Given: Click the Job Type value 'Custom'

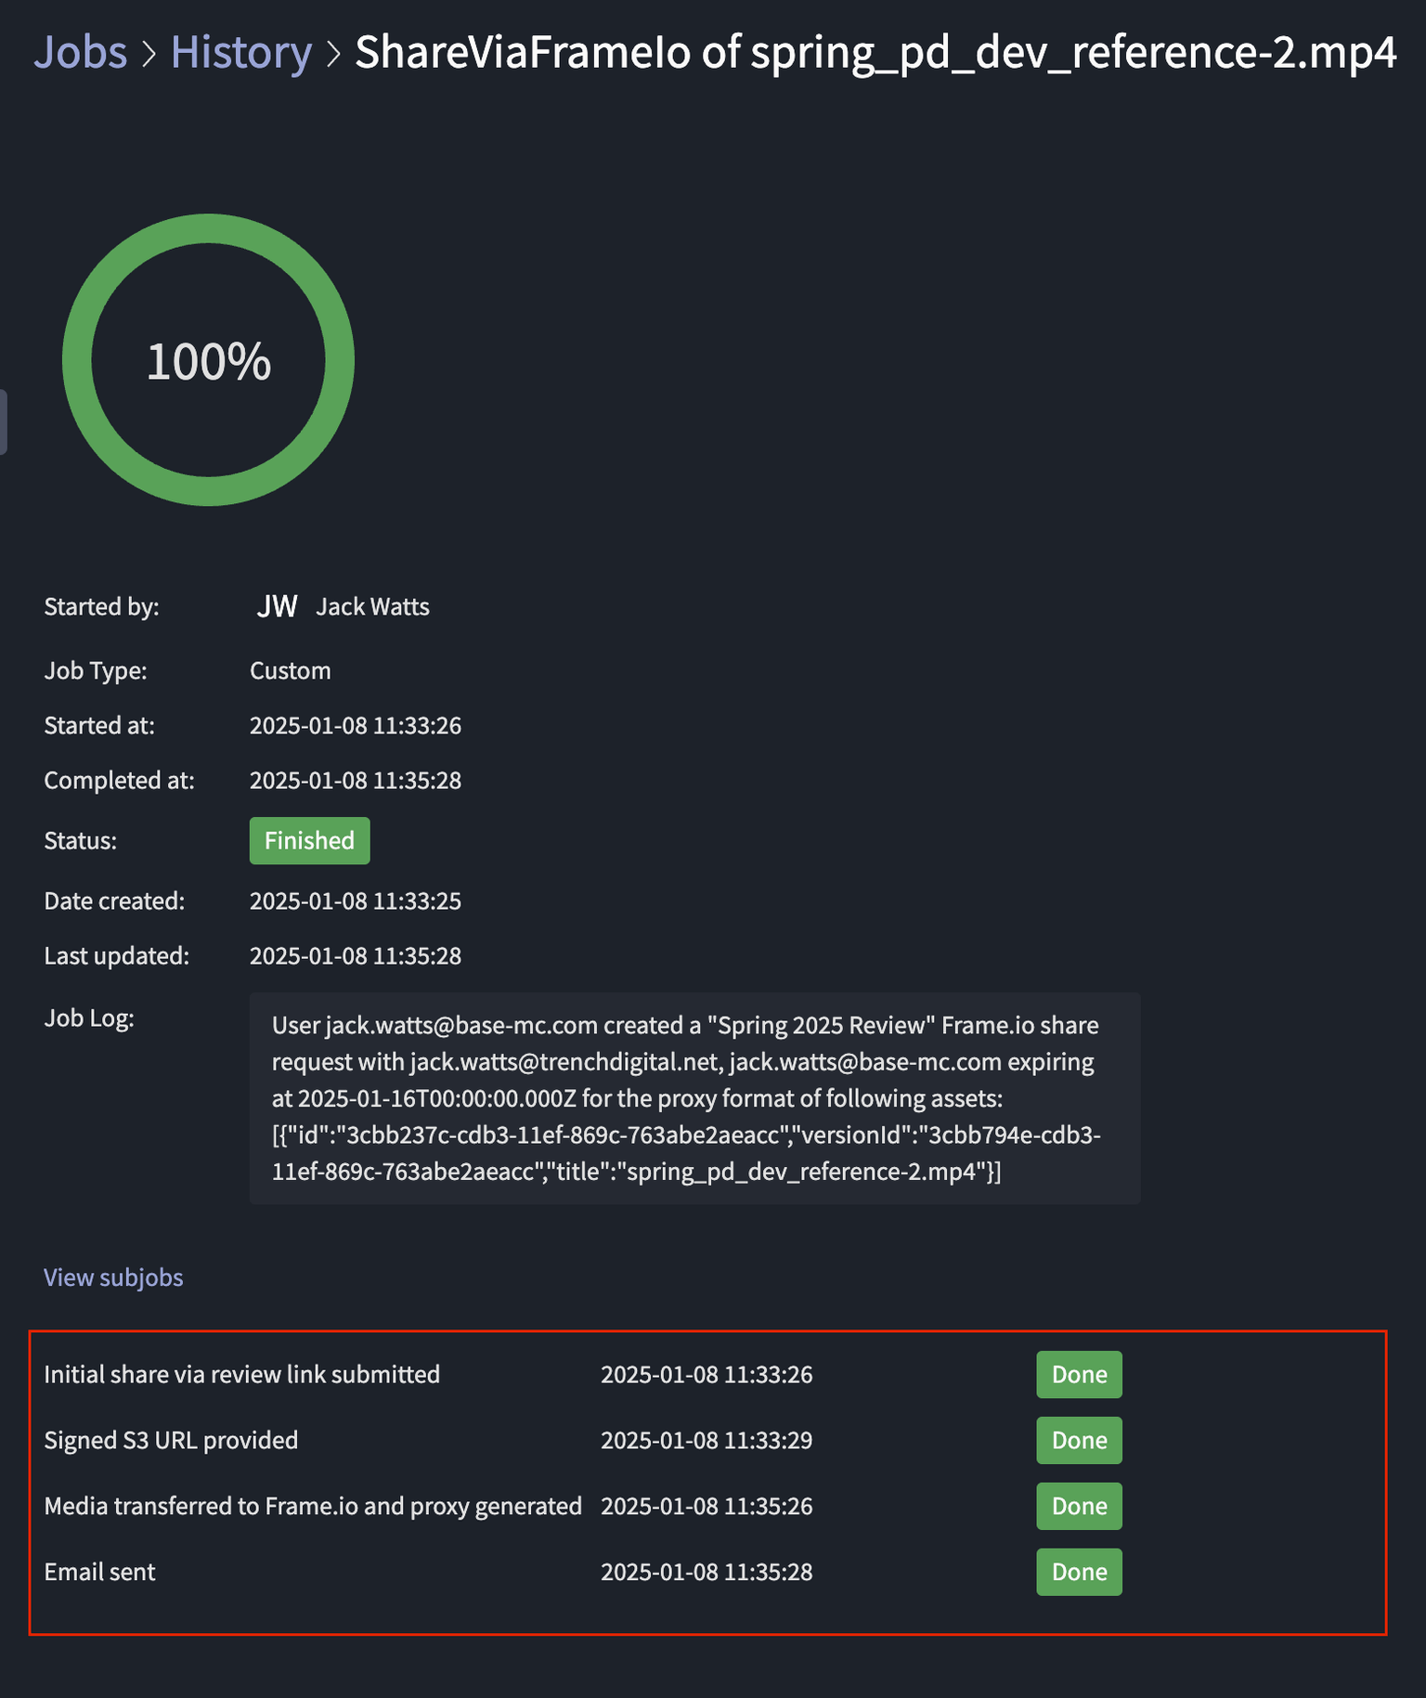Looking at the screenshot, I should coord(290,670).
